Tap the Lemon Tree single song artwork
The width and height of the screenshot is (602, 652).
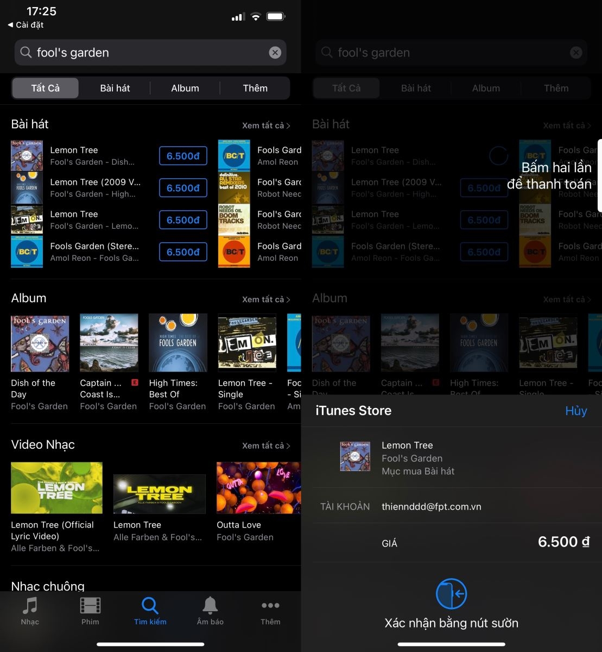[x=27, y=220]
